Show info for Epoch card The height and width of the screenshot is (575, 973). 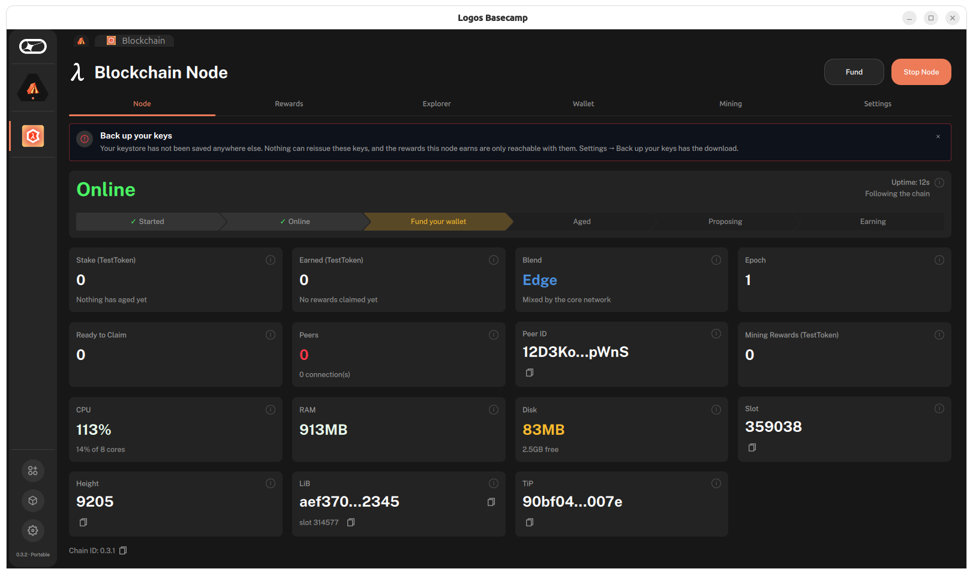(939, 260)
